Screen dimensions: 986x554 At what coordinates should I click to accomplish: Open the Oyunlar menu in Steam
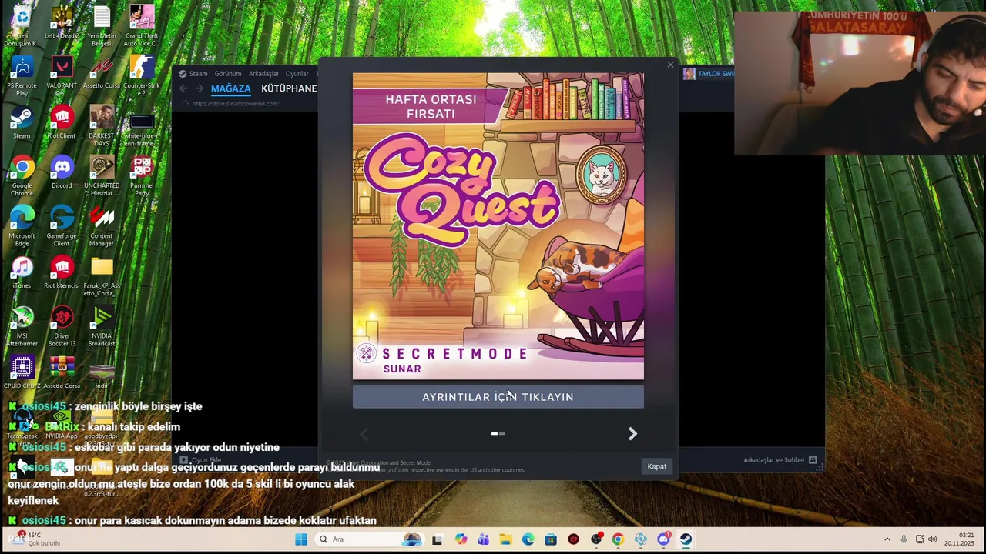297,74
